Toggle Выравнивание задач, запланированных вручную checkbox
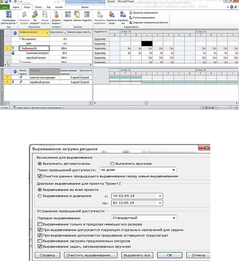The height and width of the screenshot is (261, 239). pos(40,246)
